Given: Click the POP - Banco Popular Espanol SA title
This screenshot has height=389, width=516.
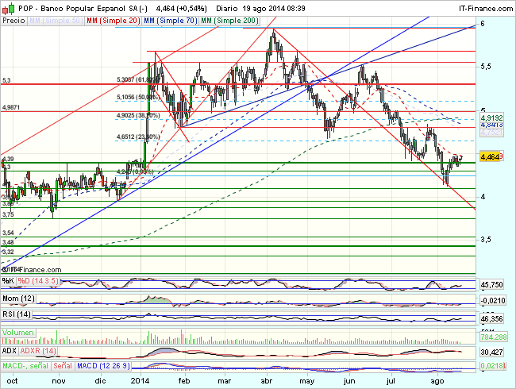Looking at the screenshot, I should click(83, 8).
